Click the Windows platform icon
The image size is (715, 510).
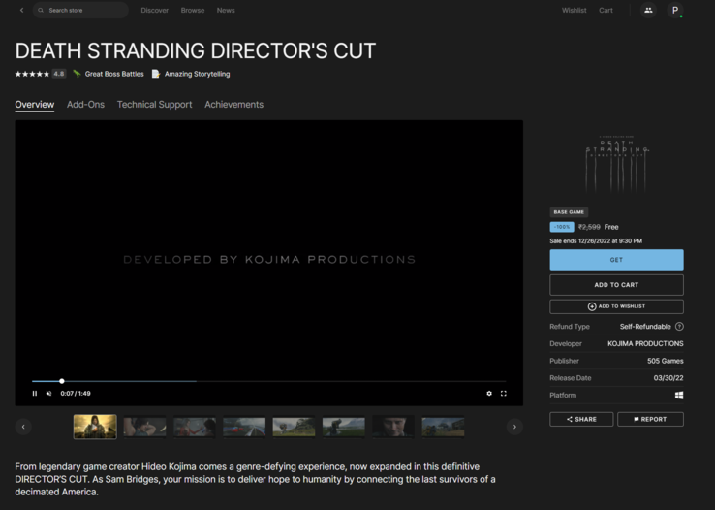679,395
